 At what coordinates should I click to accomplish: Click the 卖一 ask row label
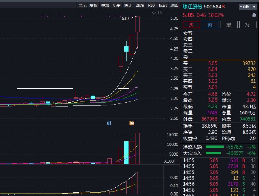tap(188, 57)
